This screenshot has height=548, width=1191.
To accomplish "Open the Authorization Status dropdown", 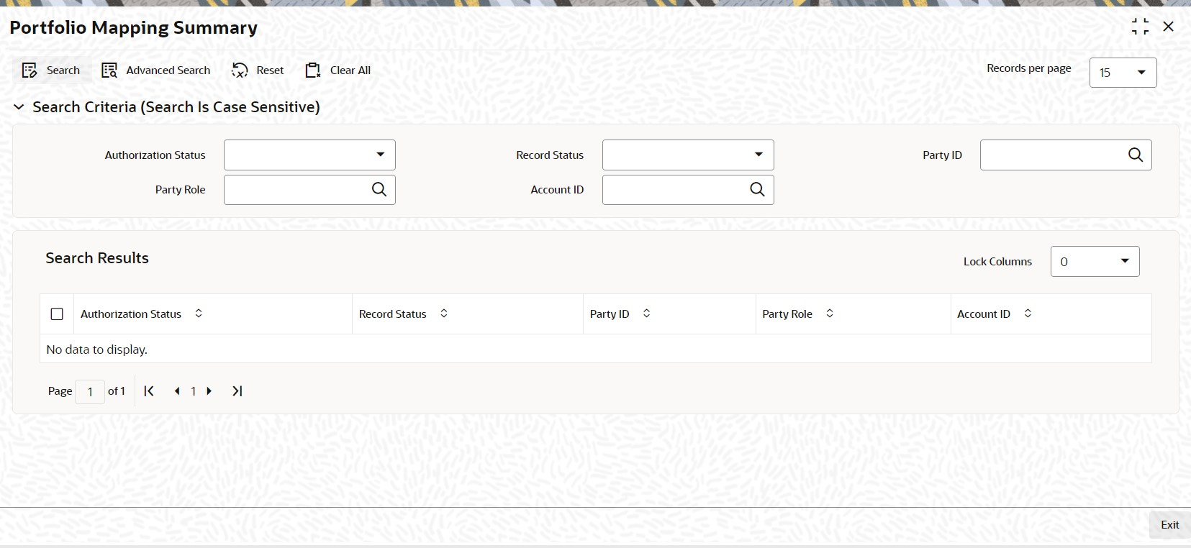I will tap(309, 155).
